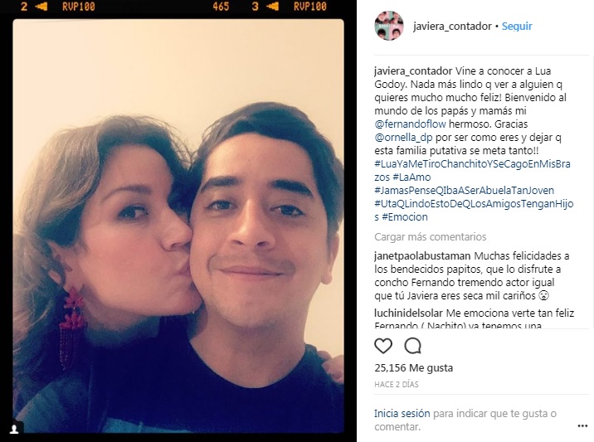
Task: Open commenter janetpaolabustaman profile
Action: pos(422,255)
